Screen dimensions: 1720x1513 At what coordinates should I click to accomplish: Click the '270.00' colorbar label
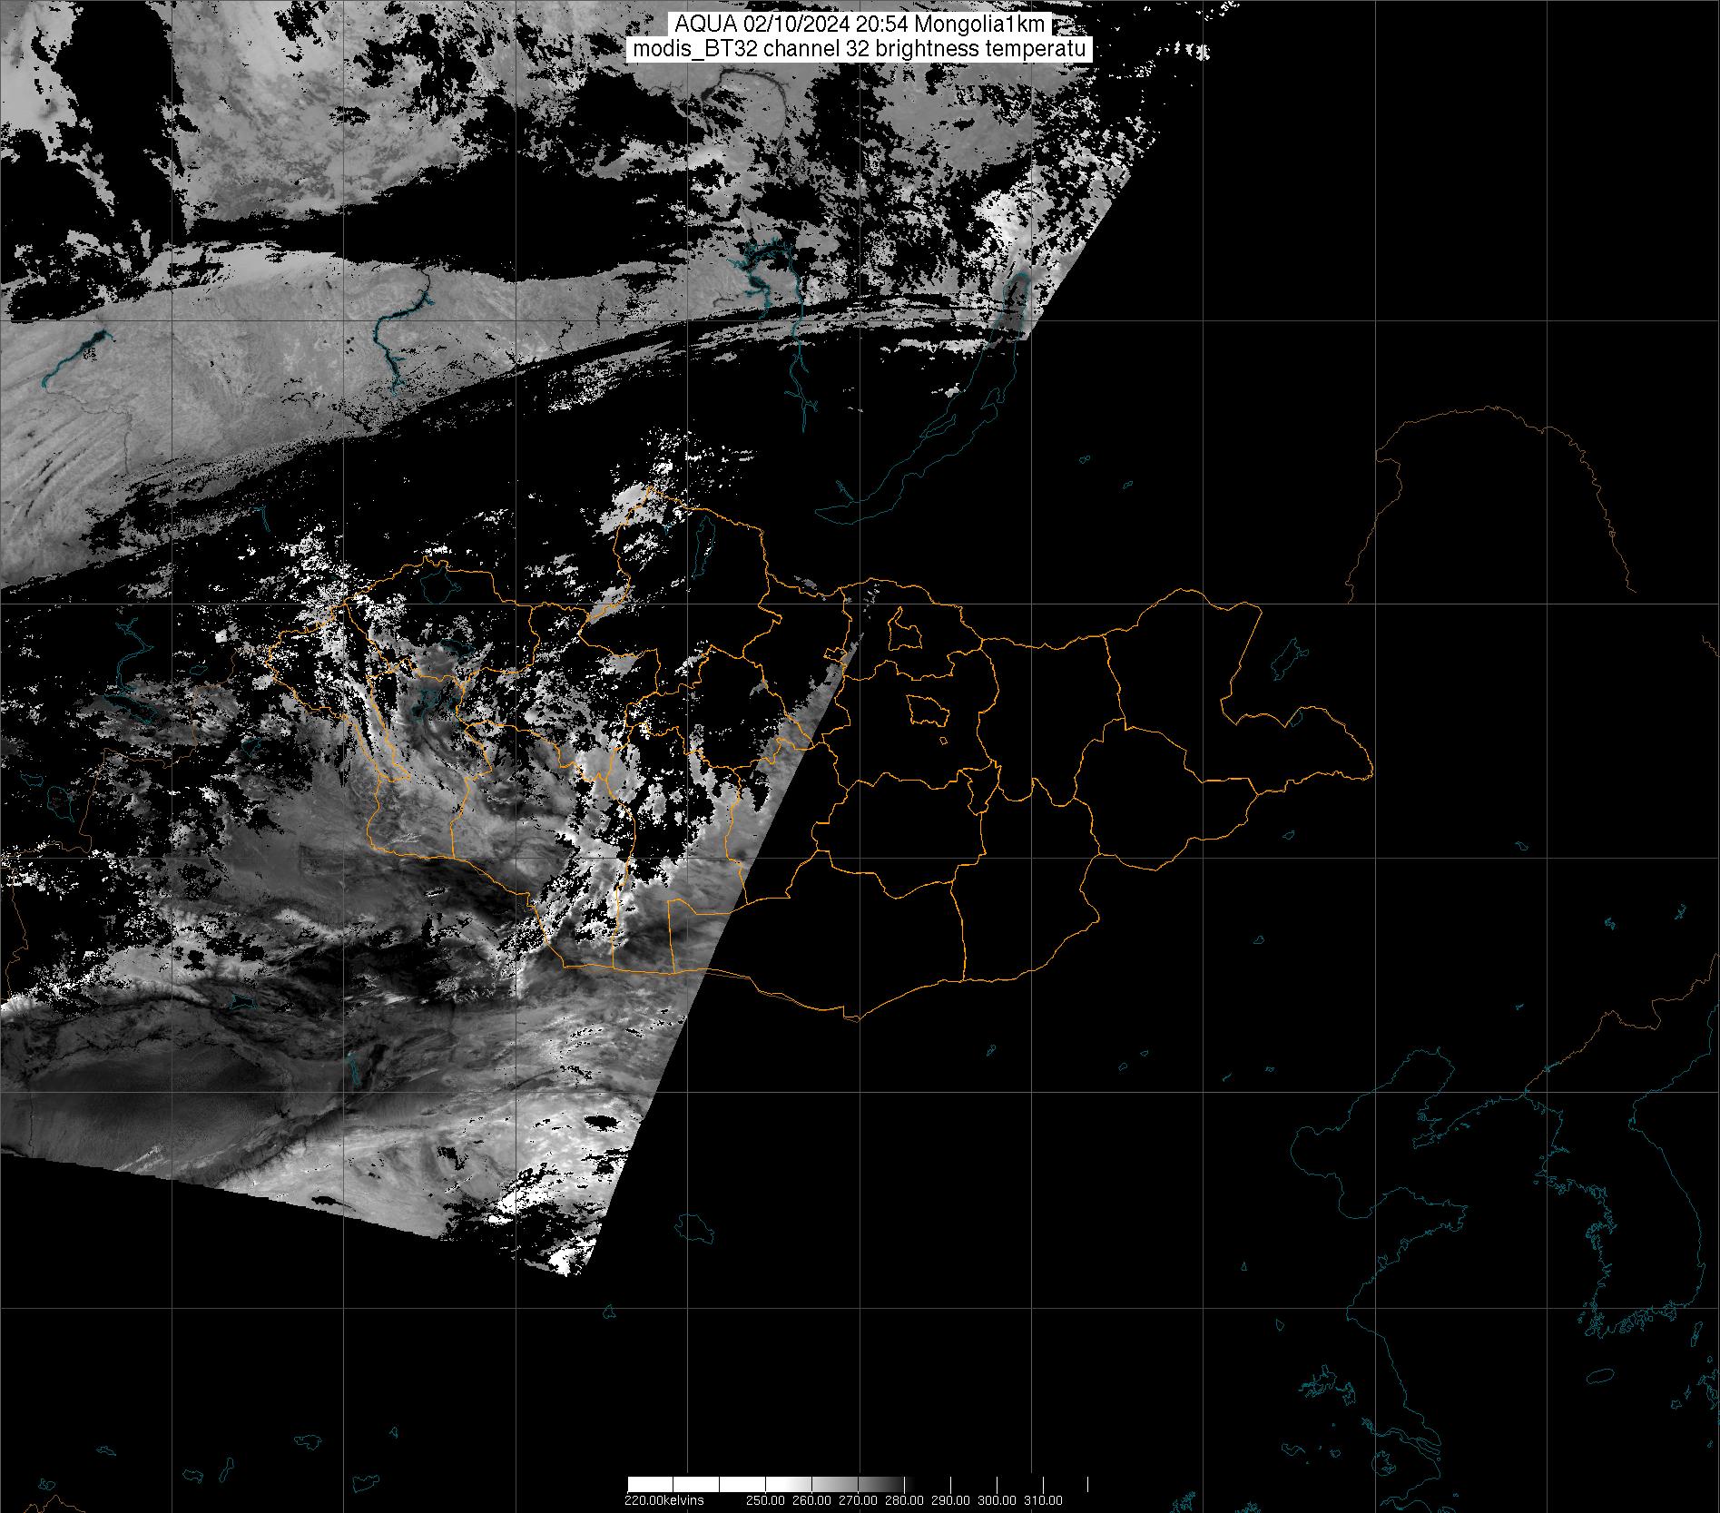859,1500
